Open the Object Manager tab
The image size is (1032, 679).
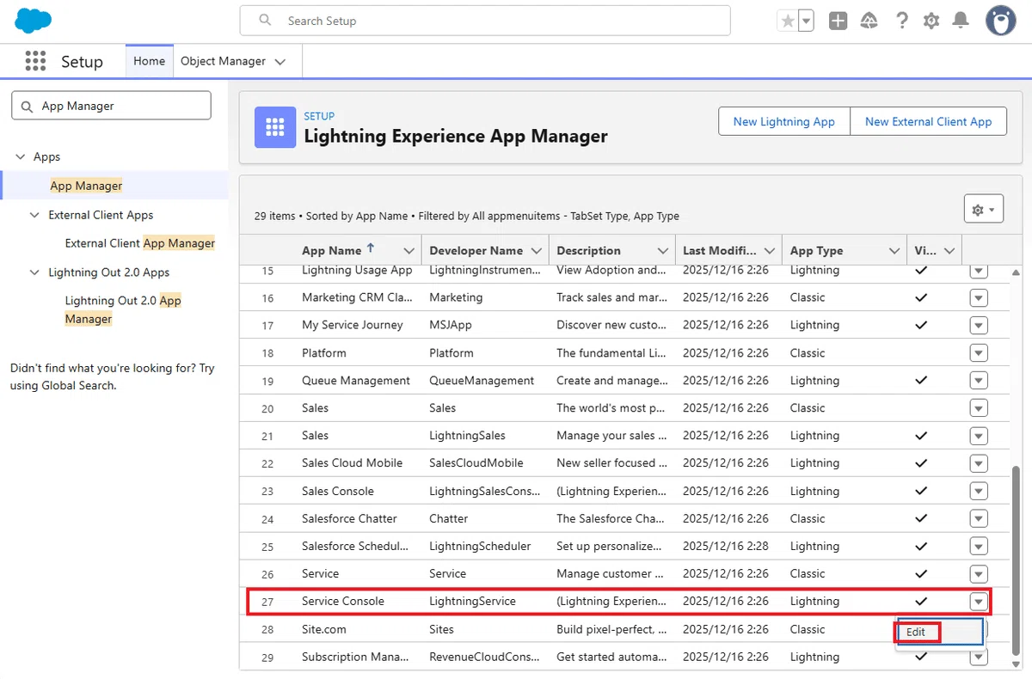223,61
